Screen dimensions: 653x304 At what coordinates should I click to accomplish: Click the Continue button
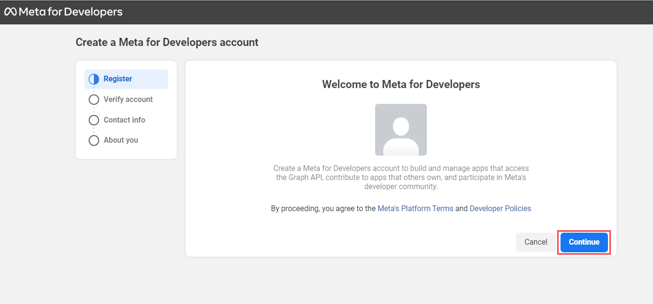pos(584,242)
